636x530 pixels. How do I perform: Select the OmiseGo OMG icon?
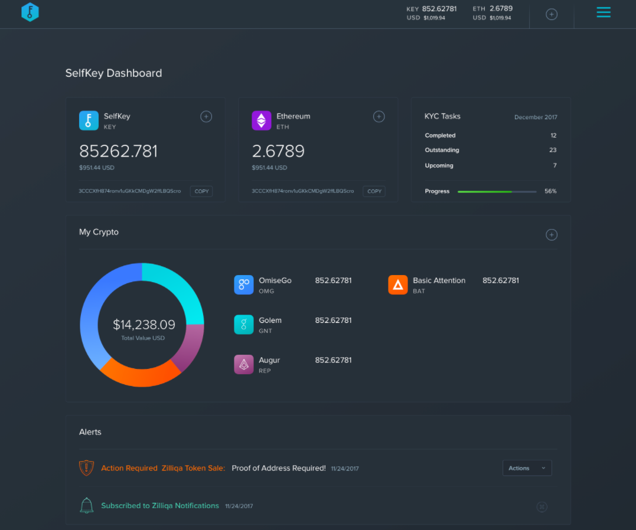pos(244,284)
